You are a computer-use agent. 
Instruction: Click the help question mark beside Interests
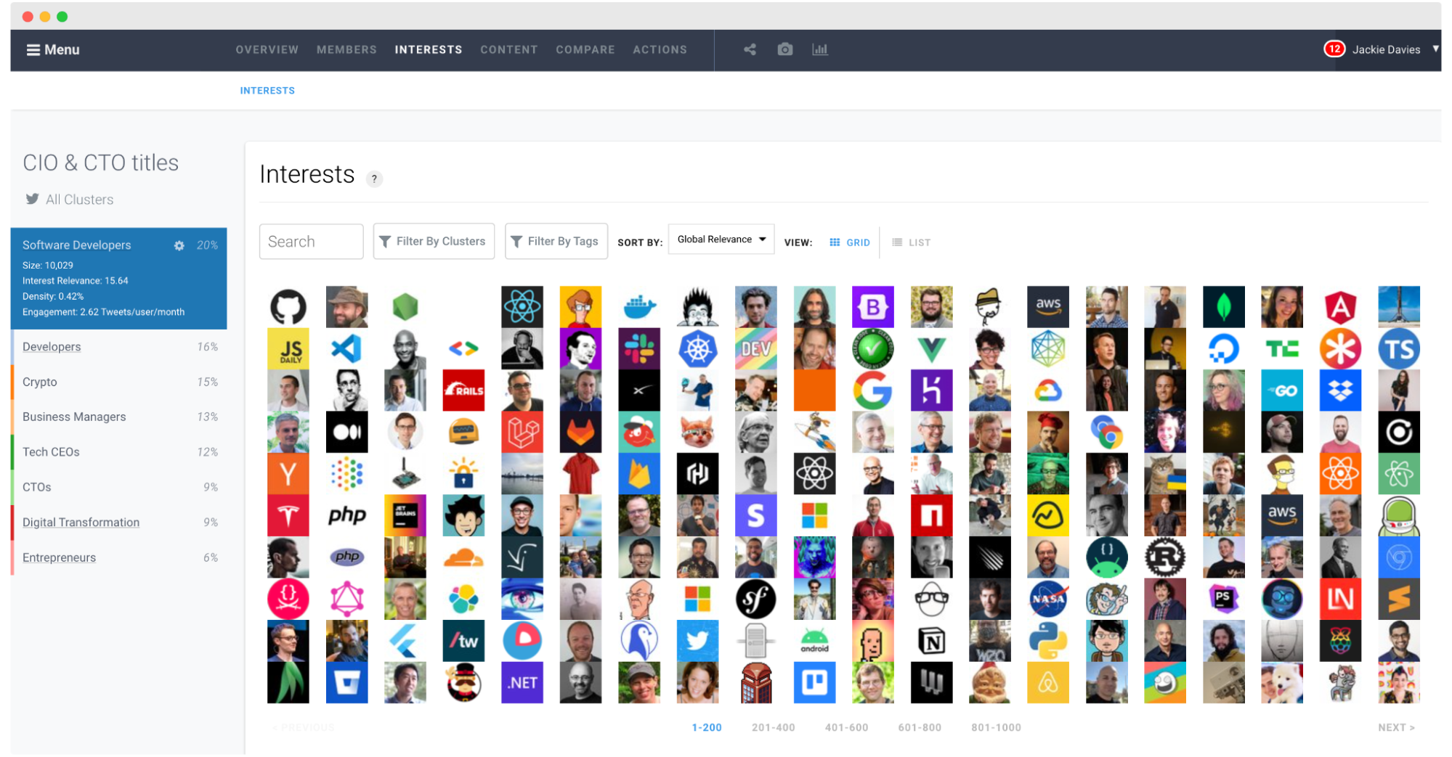374,179
